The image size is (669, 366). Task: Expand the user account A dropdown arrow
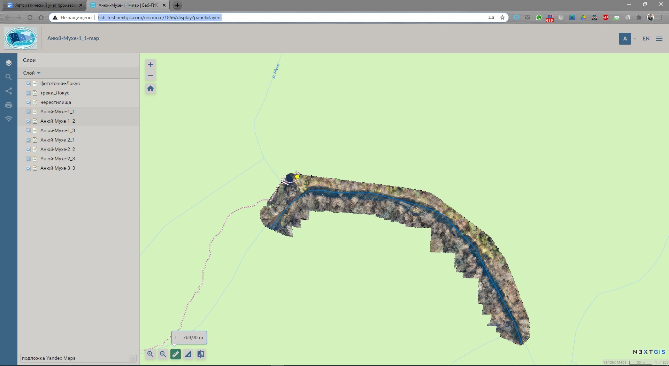coord(635,39)
